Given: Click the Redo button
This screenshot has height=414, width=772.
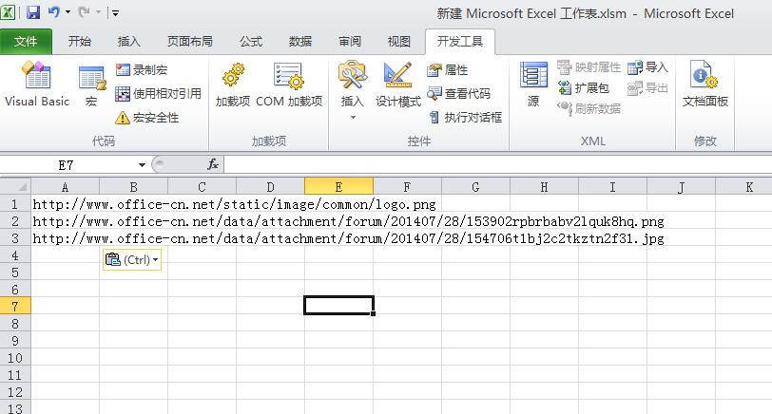Looking at the screenshot, I should [x=84, y=11].
